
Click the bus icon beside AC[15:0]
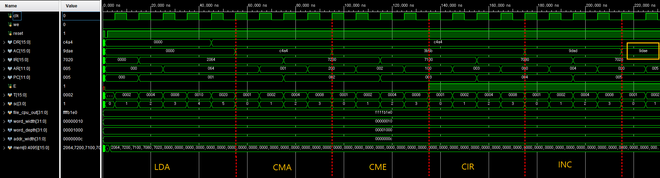10,51
